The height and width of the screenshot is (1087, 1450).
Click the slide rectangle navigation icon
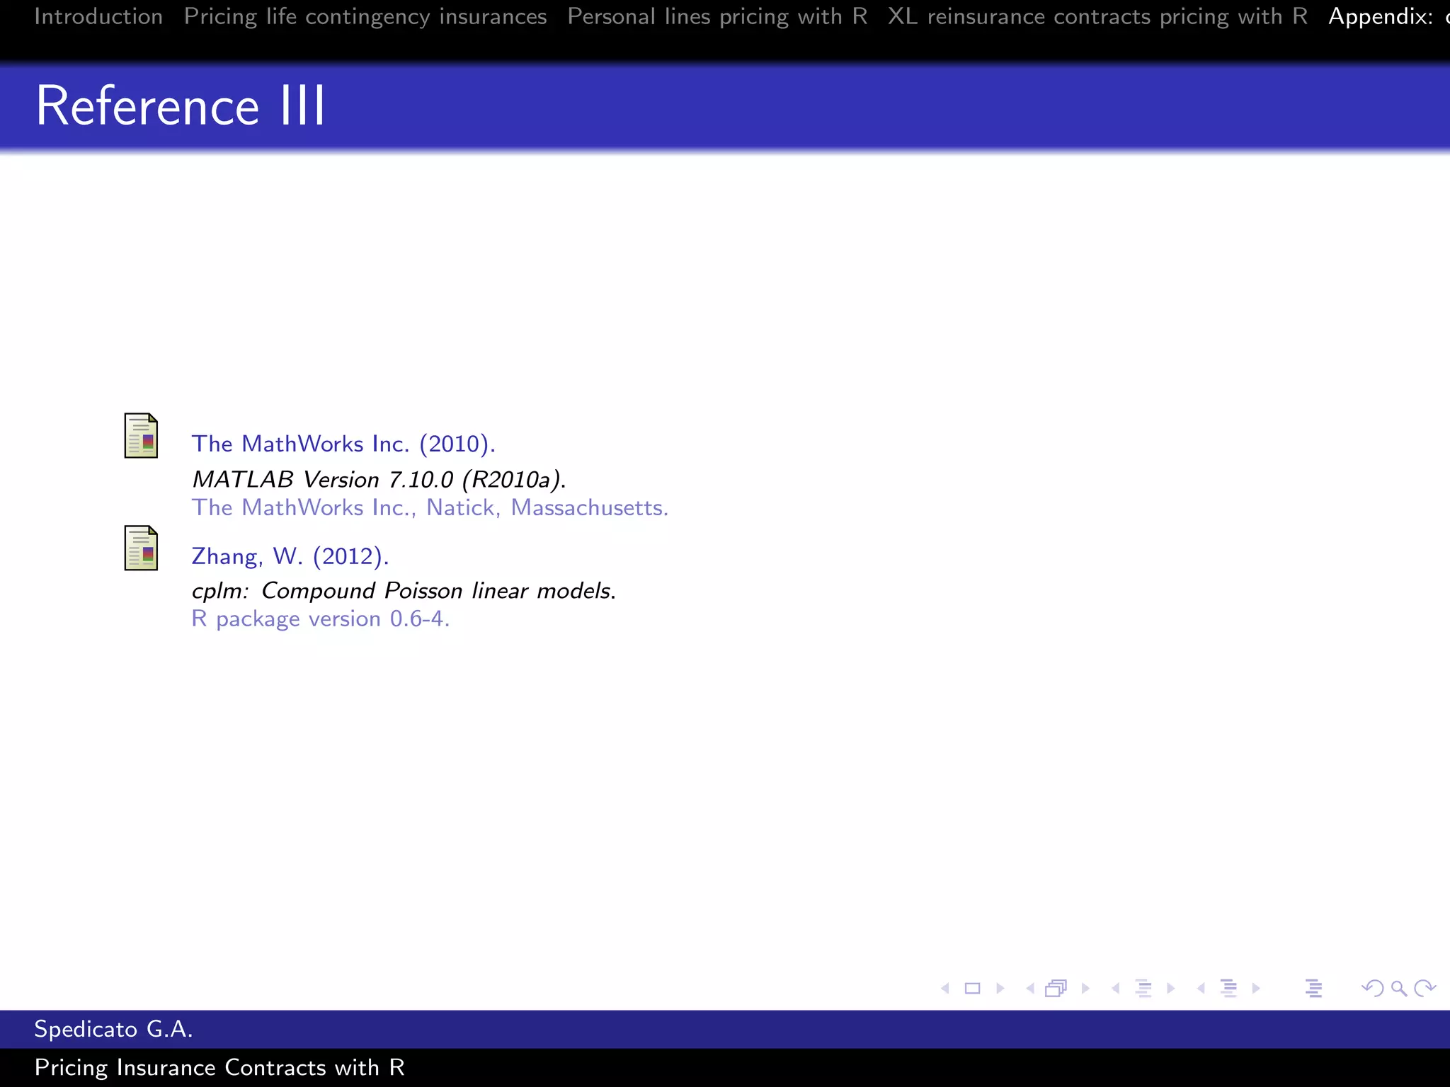point(973,988)
